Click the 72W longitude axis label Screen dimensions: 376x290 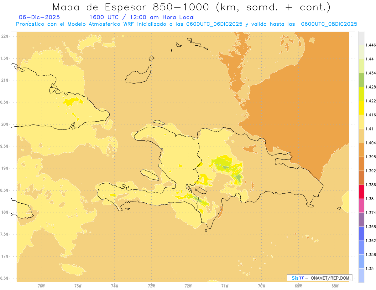(188, 286)
